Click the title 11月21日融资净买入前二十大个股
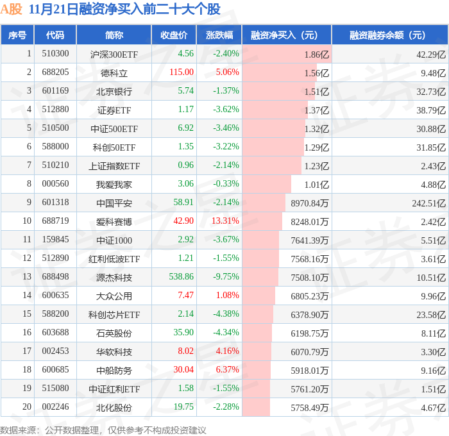Image resolution: width=449 pixels, height=436 pixels. [x=124, y=9]
